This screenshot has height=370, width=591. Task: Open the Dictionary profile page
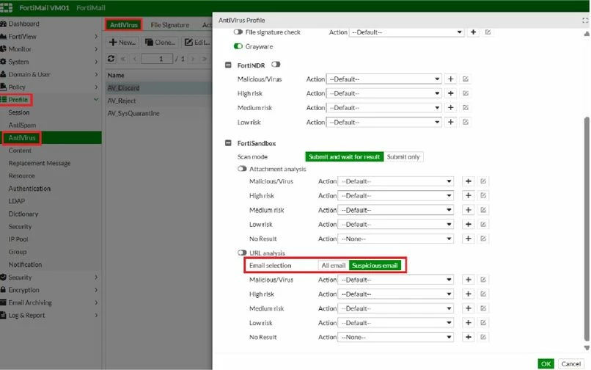23,214
